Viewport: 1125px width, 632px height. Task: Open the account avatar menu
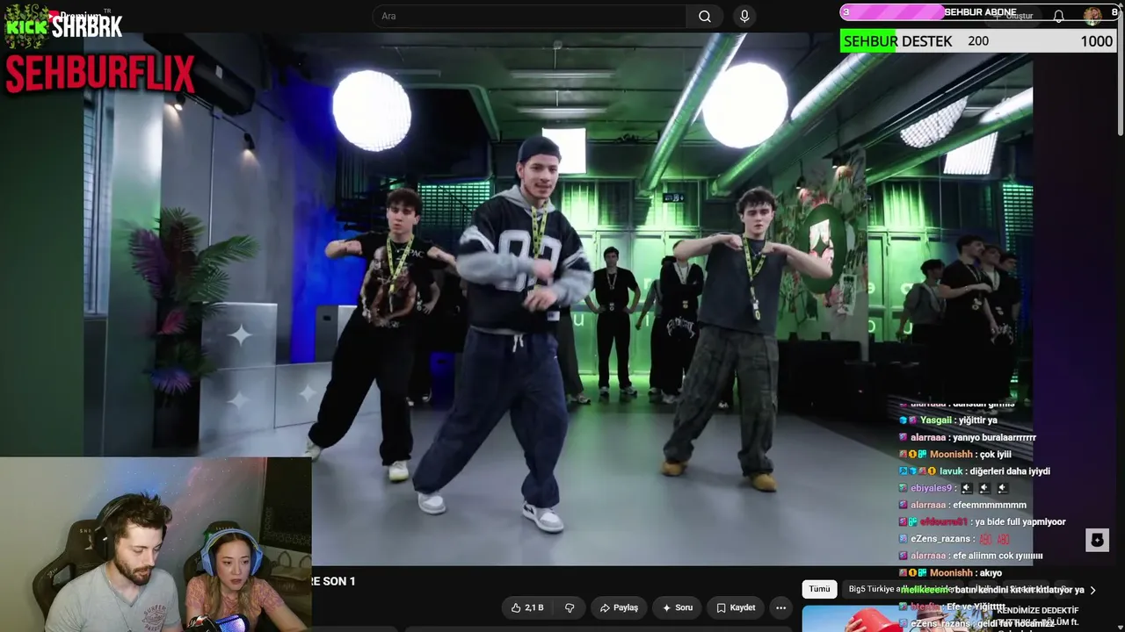(x=1092, y=15)
